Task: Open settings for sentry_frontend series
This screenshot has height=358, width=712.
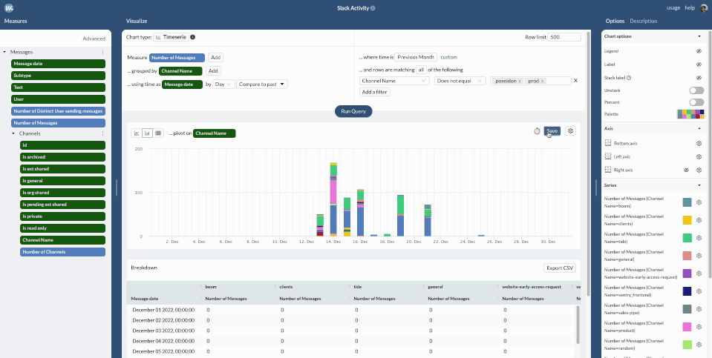Action: coord(699,291)
